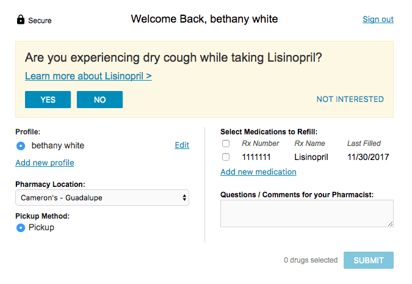
Task: Click the Secure padlock icon
Action: [21, 20]
